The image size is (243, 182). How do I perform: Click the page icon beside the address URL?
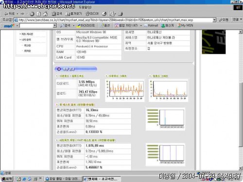click(16, 20)
